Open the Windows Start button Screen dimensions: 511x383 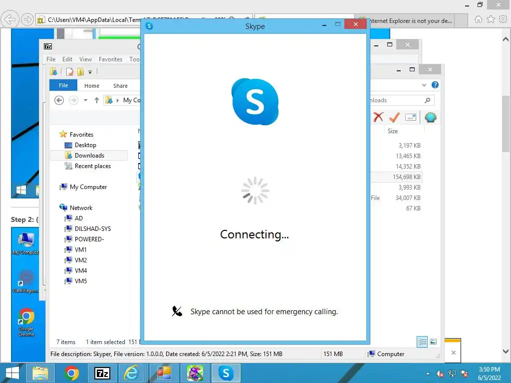pyautogui.click(x=12, y=373)
